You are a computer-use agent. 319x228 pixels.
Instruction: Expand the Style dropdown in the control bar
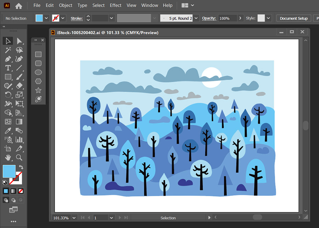268,18
